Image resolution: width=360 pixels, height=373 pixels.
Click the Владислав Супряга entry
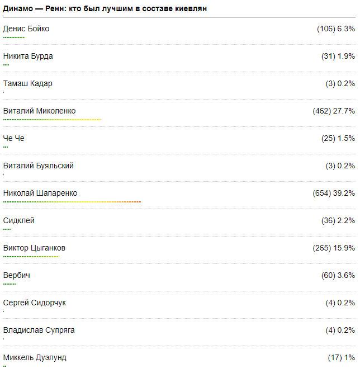click(x=39, y=330)
